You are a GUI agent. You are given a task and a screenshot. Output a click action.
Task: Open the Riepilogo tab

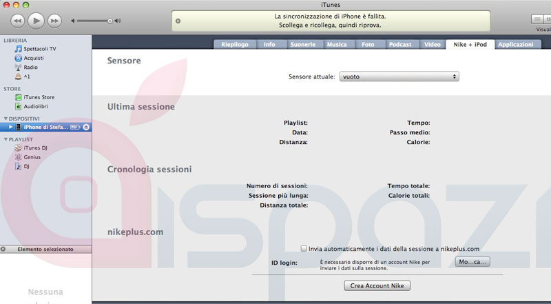tap(235, 44)
